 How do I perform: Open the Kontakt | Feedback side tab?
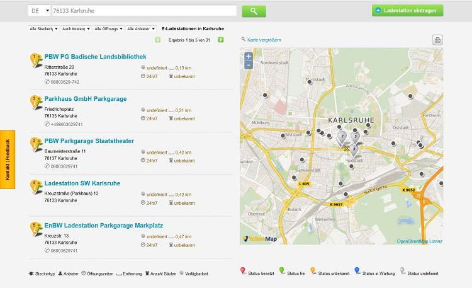coord(8,159)
